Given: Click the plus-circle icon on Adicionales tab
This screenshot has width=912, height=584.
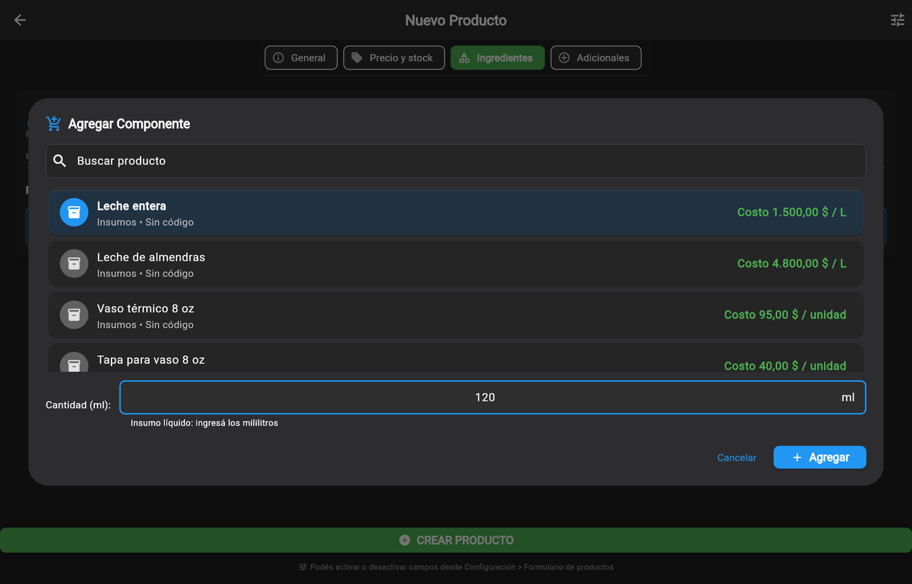Looking at the screenshot, I should (564, 58).
